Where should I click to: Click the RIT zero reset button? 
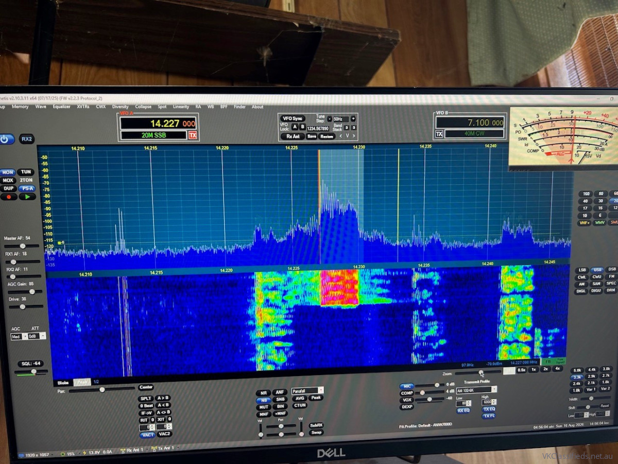(x=152, y=420)
